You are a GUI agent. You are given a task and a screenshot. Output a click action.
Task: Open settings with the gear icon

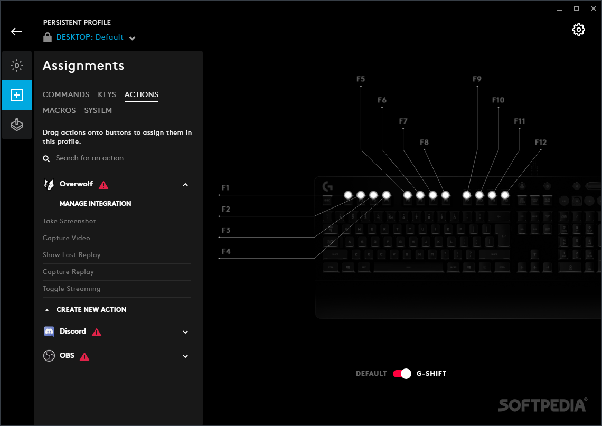coord(578,30)
